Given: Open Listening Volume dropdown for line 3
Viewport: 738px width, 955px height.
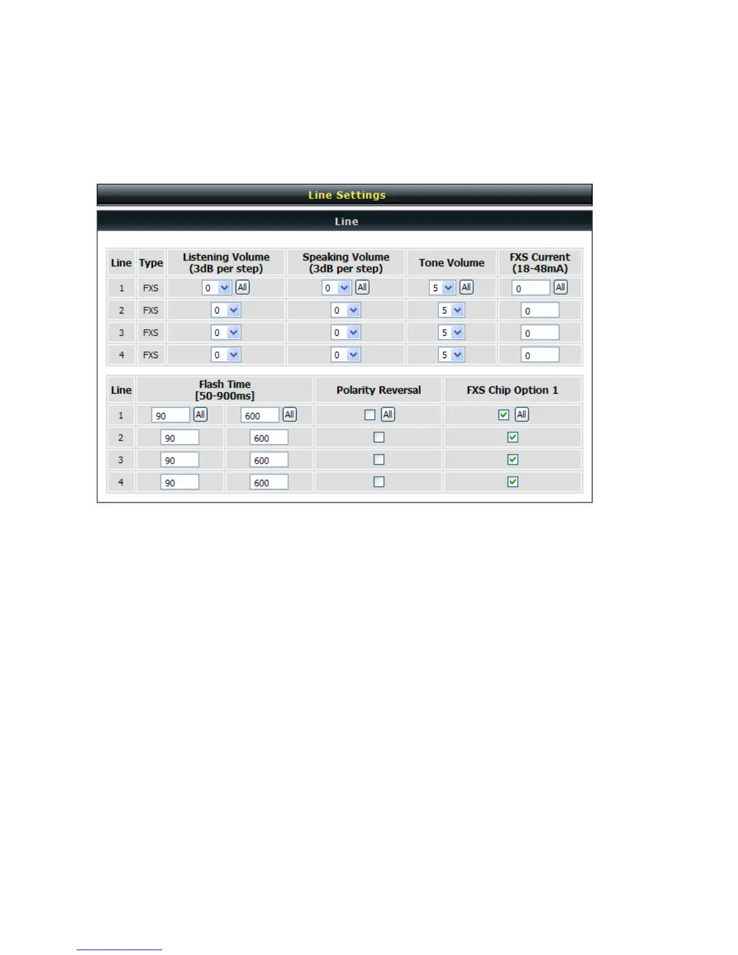Looking at the screenshot, I should (x=226, y=333).
